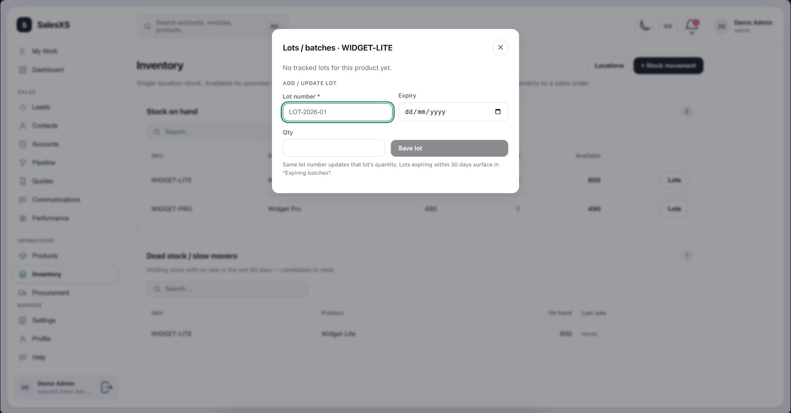The height and width of the screenshot is (413, 791).
Task: Click the Expiry date field
Action: (x=453, y=112)
